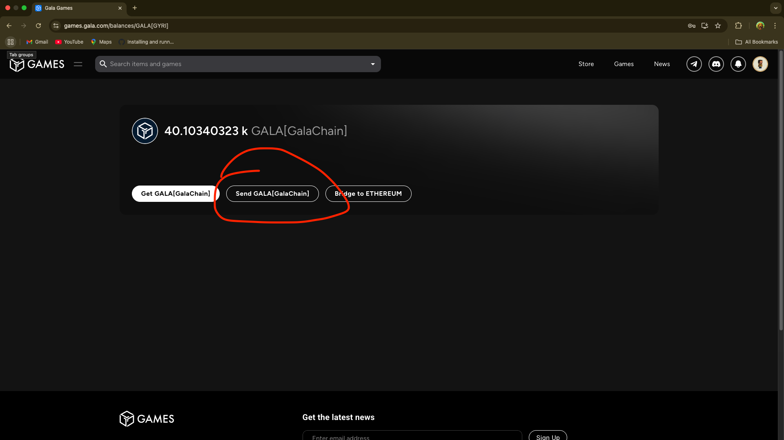
Task: Open the YouTube bookmark
Action: tap(69, 42)
